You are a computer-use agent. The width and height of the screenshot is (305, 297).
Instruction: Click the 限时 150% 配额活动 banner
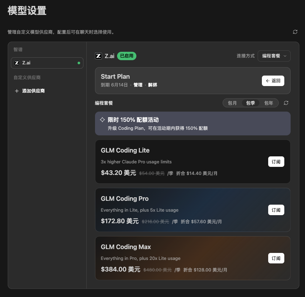(192, 123)
